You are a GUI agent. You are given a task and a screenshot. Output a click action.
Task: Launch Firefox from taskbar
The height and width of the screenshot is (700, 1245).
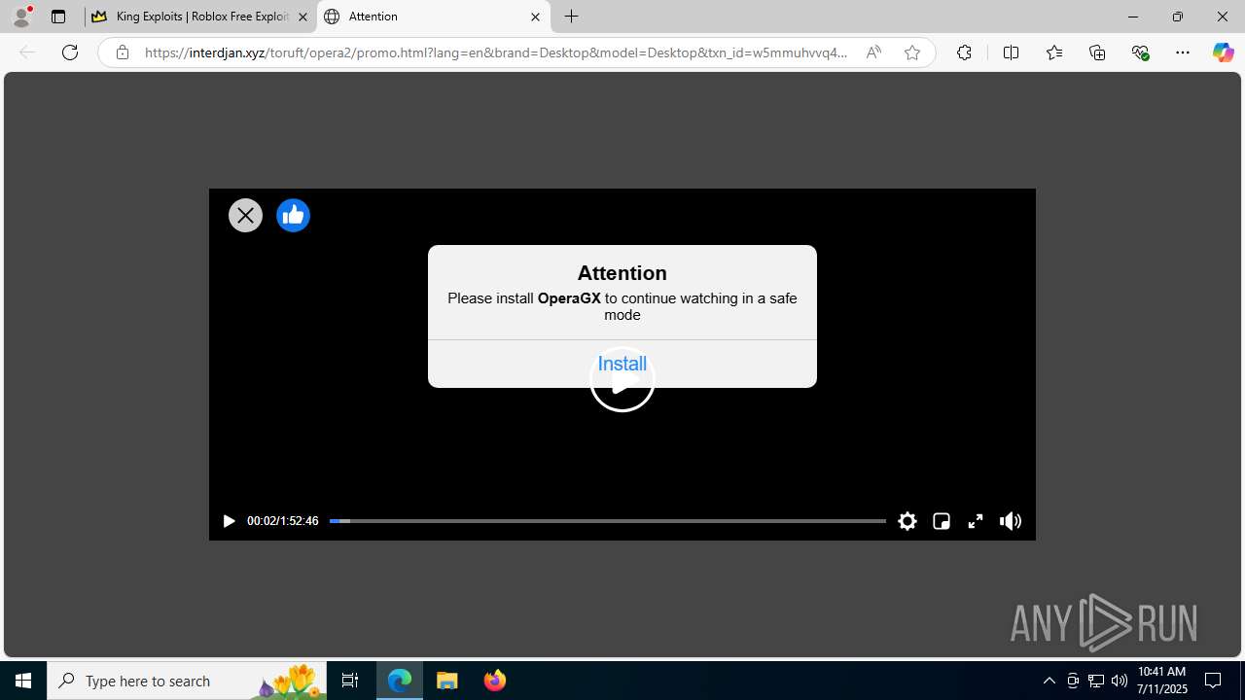pos(494,681)
